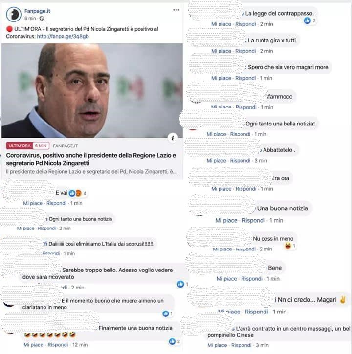Click Mi piace under "Abbattetelo" comment
Image resolution: width=352 pixels, height=354 pixels.
[216, 161]
